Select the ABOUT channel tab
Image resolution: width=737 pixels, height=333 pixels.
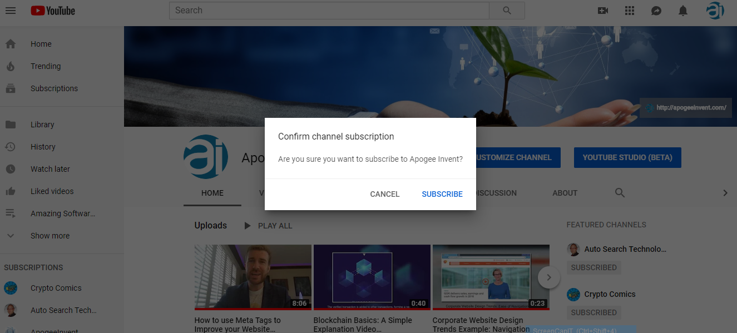565,193
